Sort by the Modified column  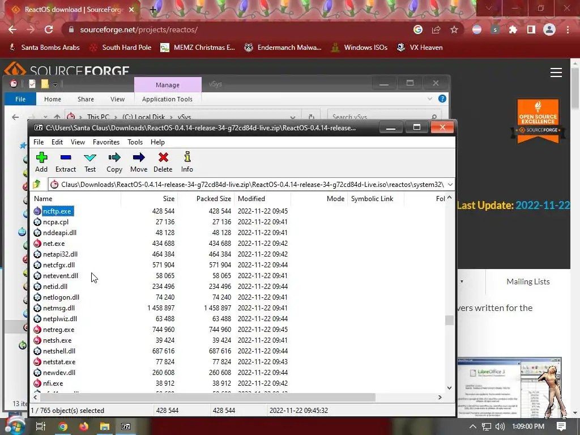click(x=263, y=199)
